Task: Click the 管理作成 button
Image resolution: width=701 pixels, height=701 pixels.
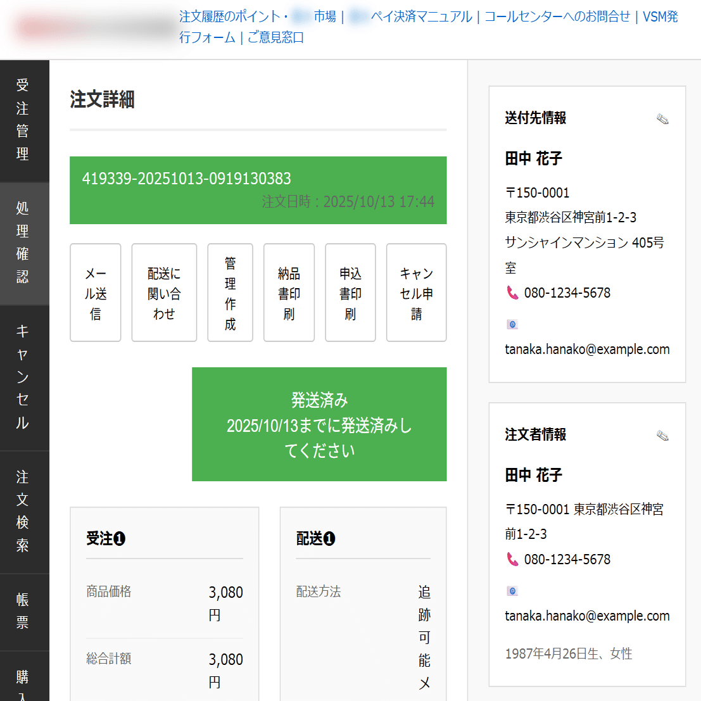Action: pos(230,292)
